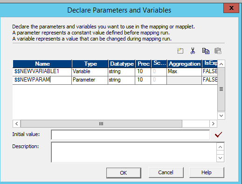Viewport: 242px width, 184px height.
Task: Close the Declare Parameters and Variables dialog
Action: 231,8
